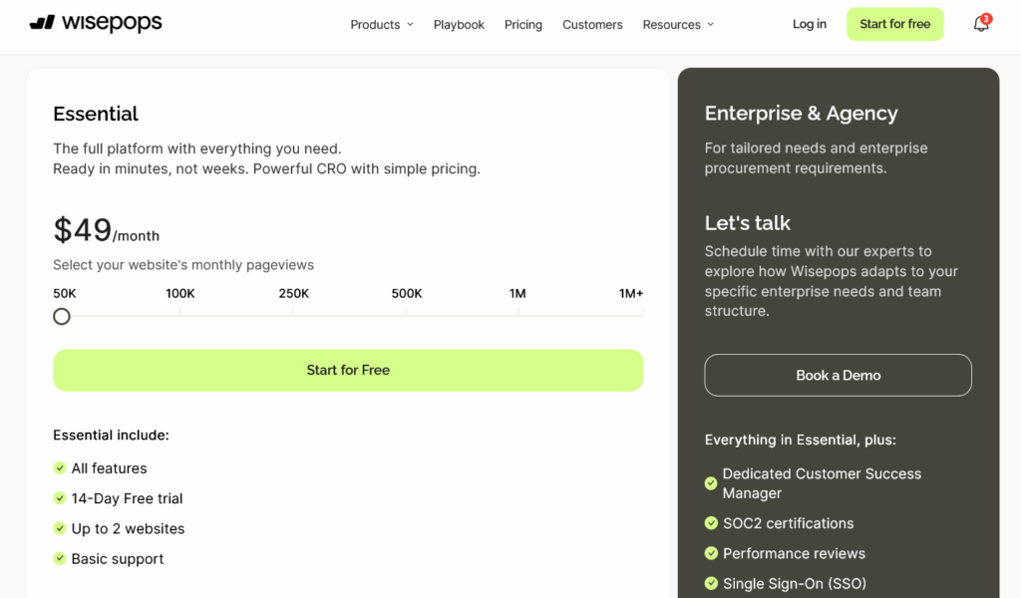Screen dimensions: 1021x598
Task: Set pageviews slider to the 500K tick
Action: (406, 313)
